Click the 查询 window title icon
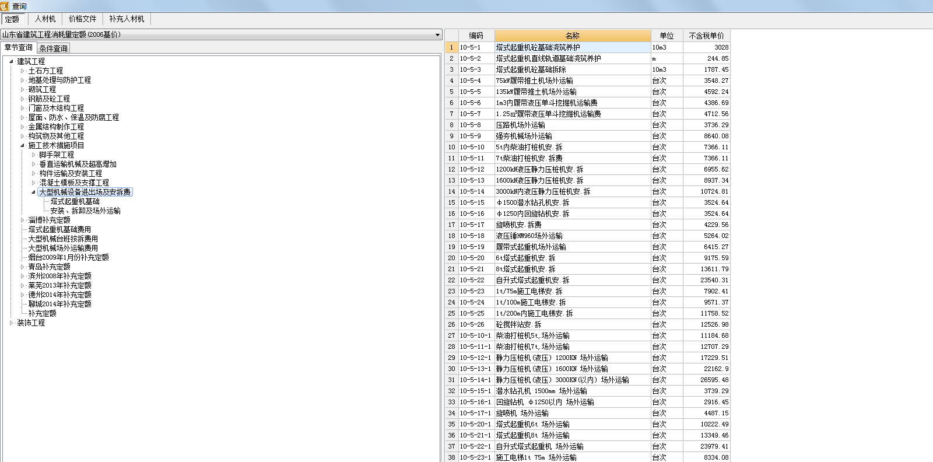The height and width of the screenshot is (462, 933). click(x=5, y=6)
